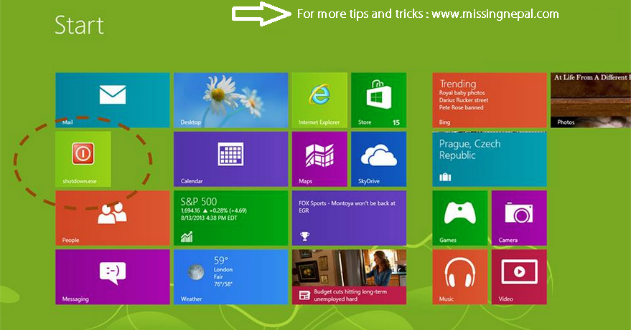The height and width of the screenshot is (330, 631).
Task: Open the Games tile
Action: [x=460, y=218]
